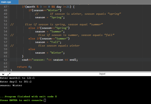The width and height of the screenshot is (151, 104).
Task: Click 'season = "Fall";' code line
Action: pos(48,42)
